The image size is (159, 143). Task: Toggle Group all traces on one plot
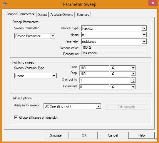tap(16, 118)
